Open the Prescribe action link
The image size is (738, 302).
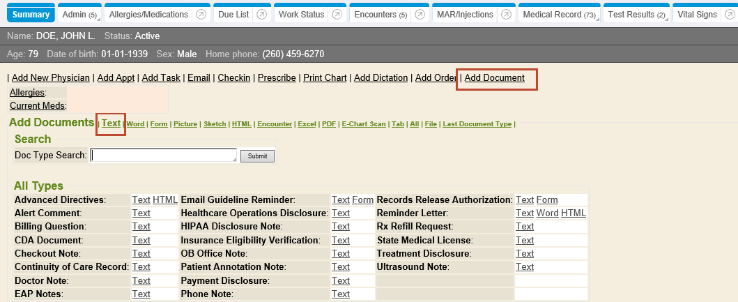pos(277,78)
